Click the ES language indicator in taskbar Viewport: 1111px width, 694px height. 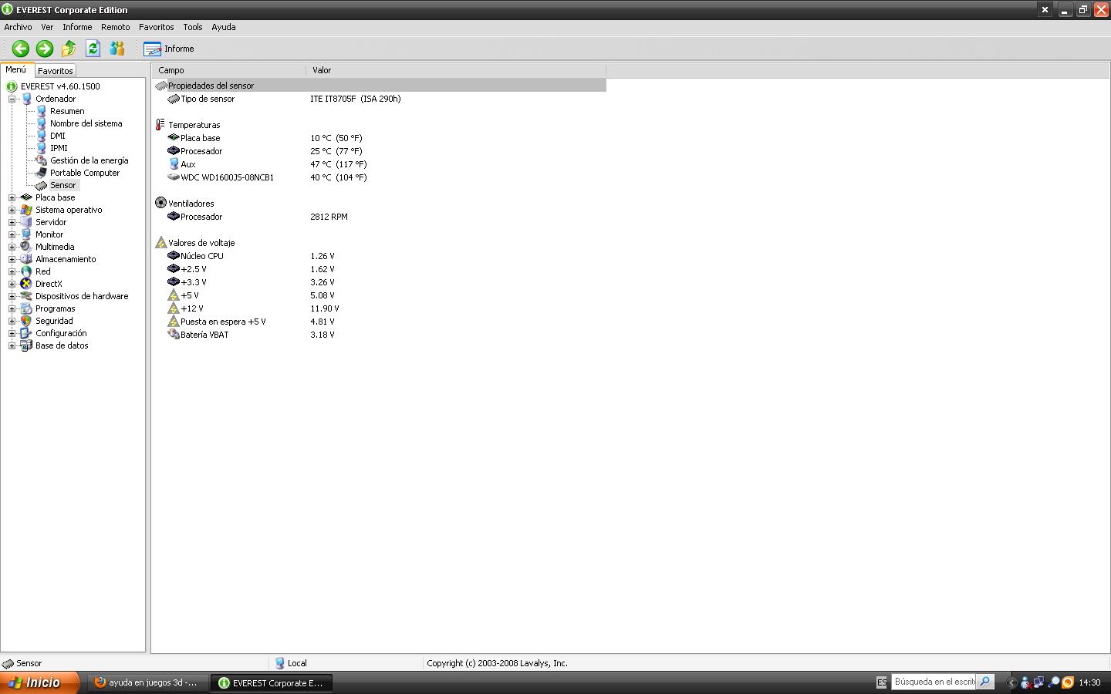882,682
